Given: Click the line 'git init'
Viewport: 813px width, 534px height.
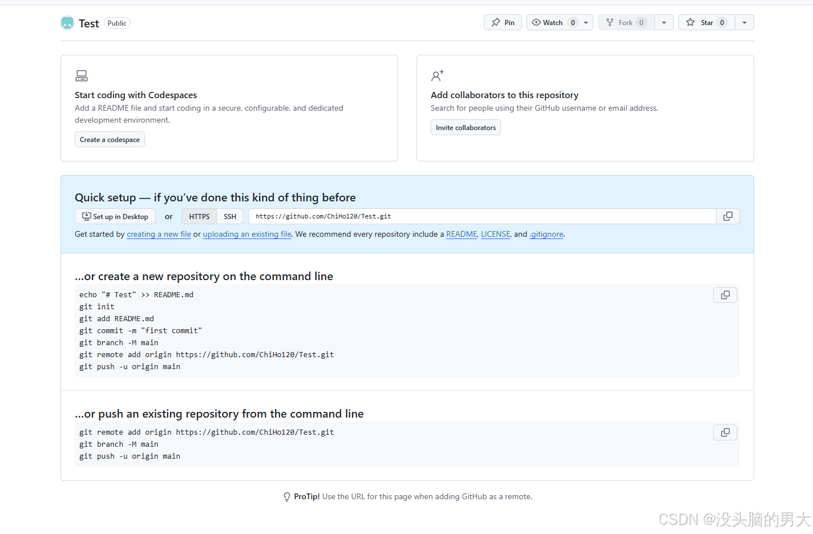Looking at the screenshot, I should pos(97,306).
